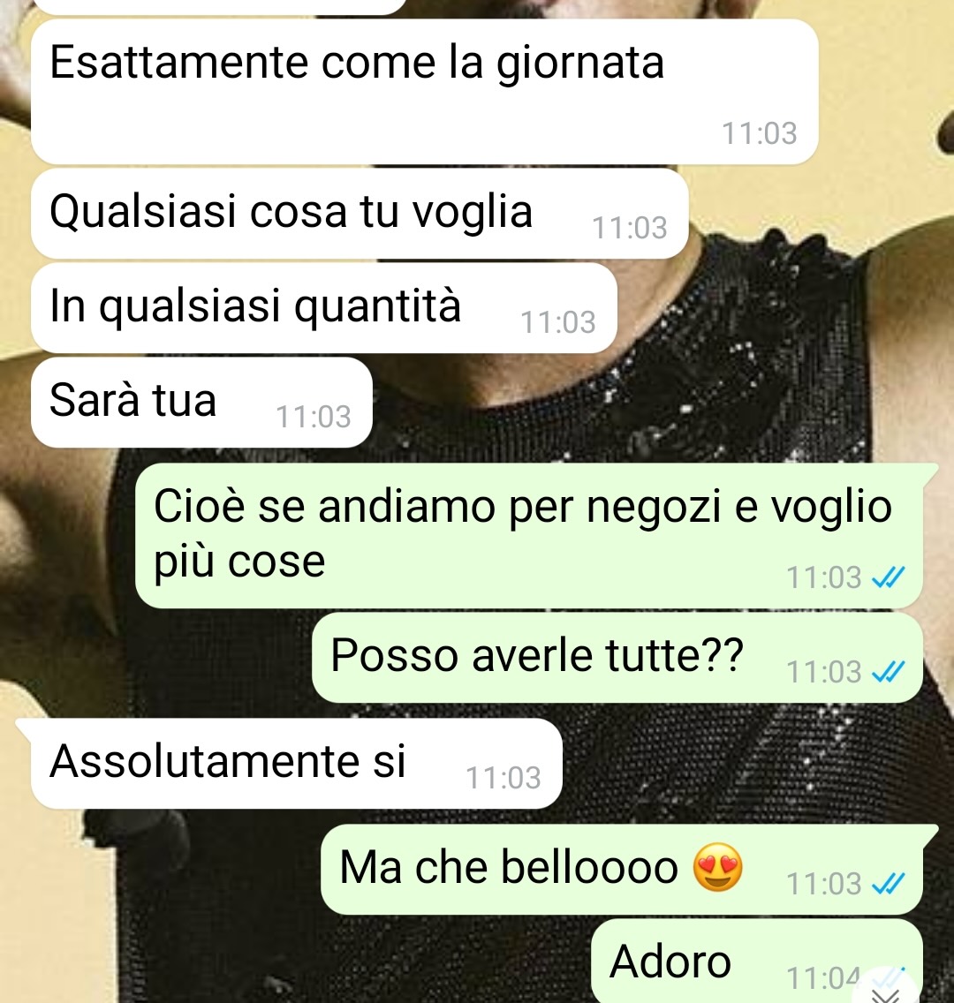Tap the 'In qualsiasi quantità' message bubble
Viewport: 954px width, 1003px height.
click(x=324, y=308)
